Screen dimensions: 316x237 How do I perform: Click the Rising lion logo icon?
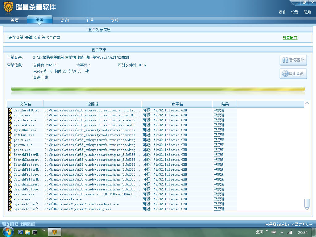point(8,7)
